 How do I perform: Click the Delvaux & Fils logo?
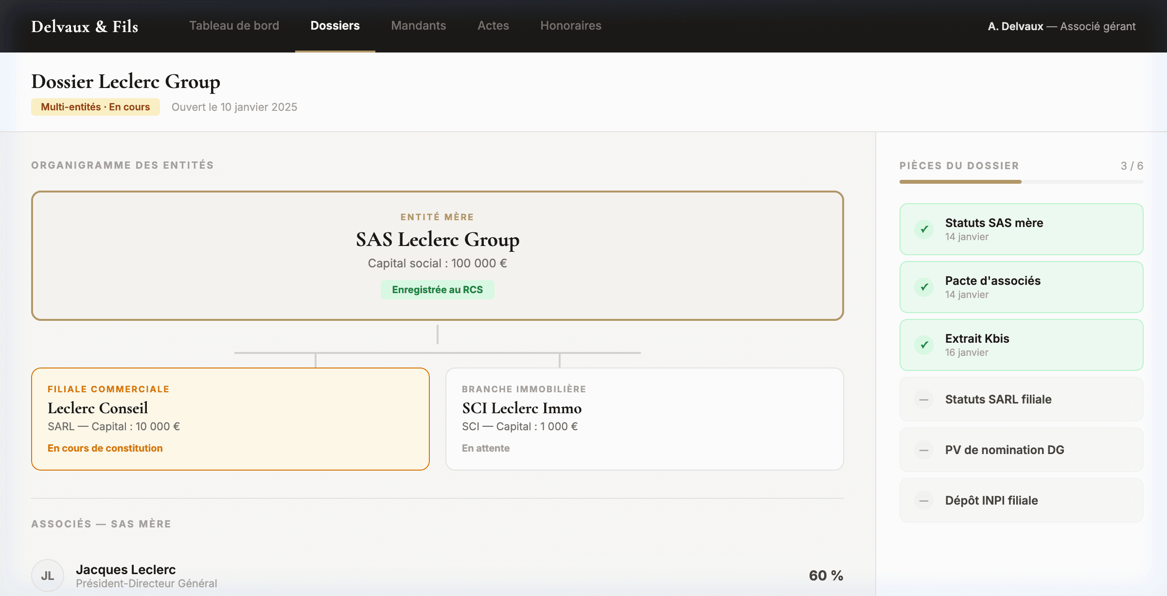(85, 26)
